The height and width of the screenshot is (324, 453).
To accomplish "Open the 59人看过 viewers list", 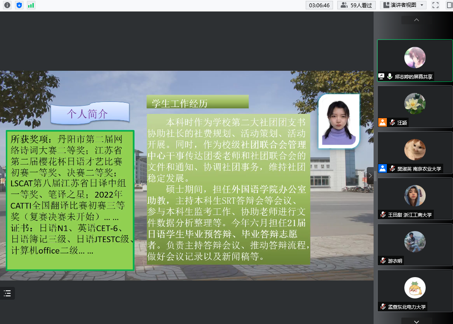I will (356, 5).
